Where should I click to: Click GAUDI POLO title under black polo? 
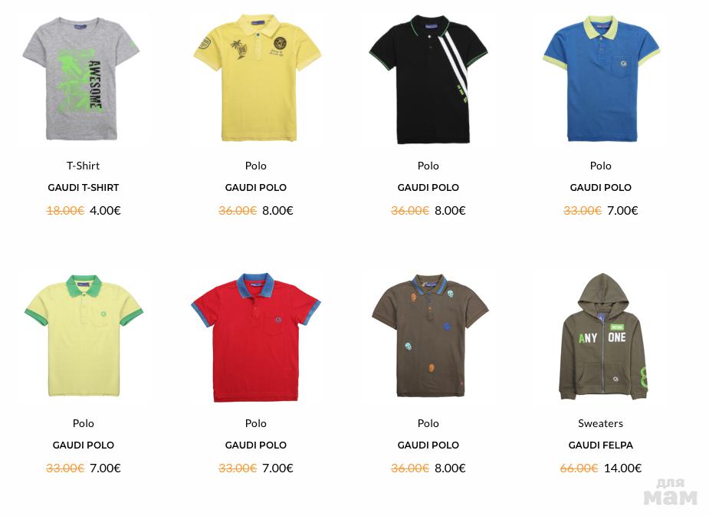(x=428, y=187)
